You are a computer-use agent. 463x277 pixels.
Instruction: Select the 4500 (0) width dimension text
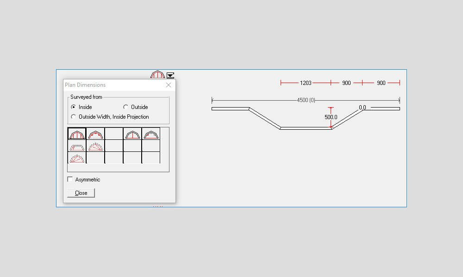[306, 100]
